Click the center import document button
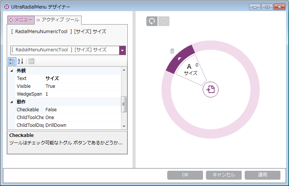 [x=210, y=90]
